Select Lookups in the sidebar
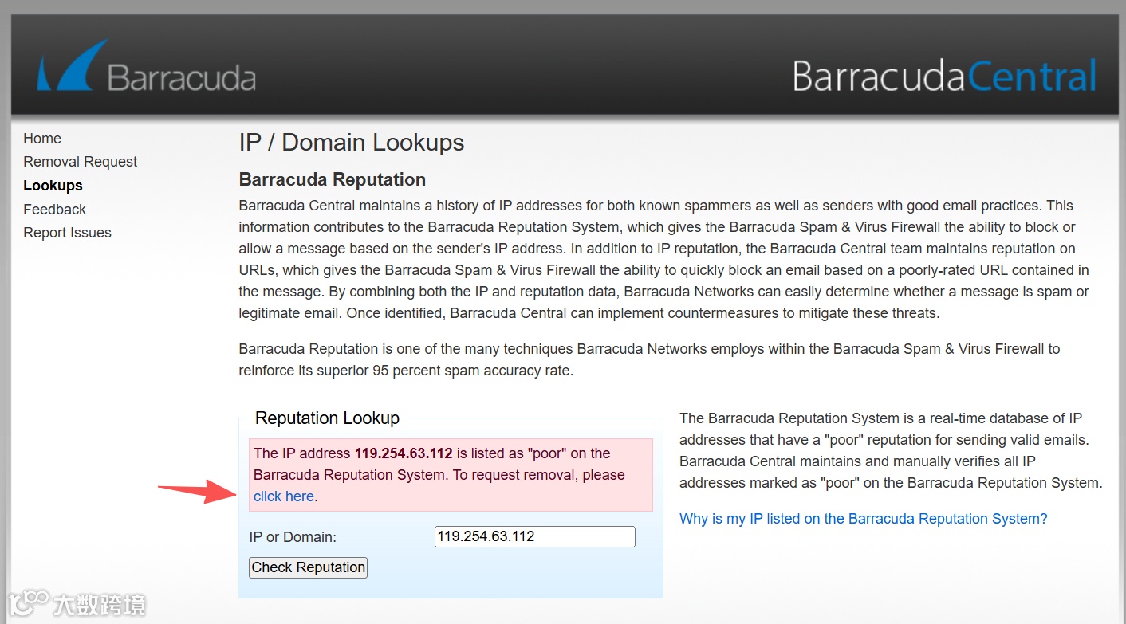This screenshot has height=624, width=1126. click(53, 186)
